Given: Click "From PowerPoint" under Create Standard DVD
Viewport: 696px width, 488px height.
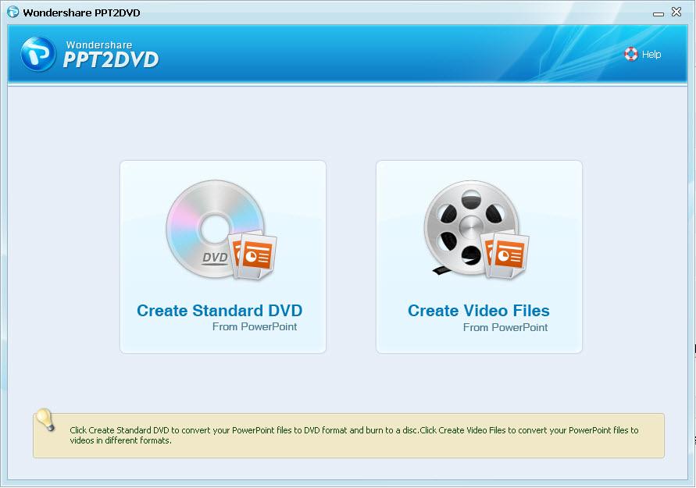Looking at the screenshot, I should tap(255, 327).
